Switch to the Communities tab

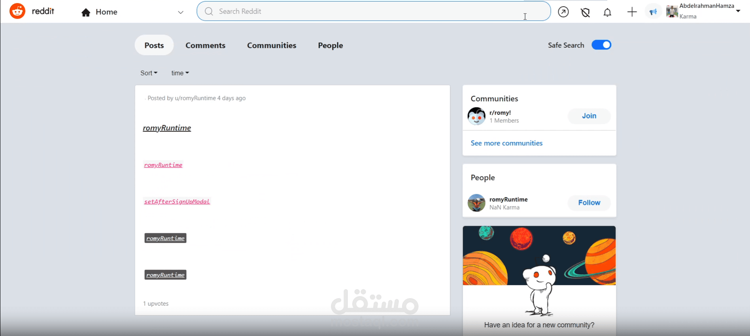pos(272,45)
